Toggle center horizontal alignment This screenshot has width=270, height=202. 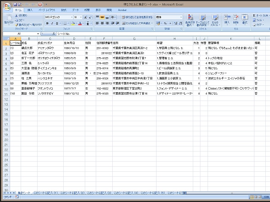pos(102,23)
